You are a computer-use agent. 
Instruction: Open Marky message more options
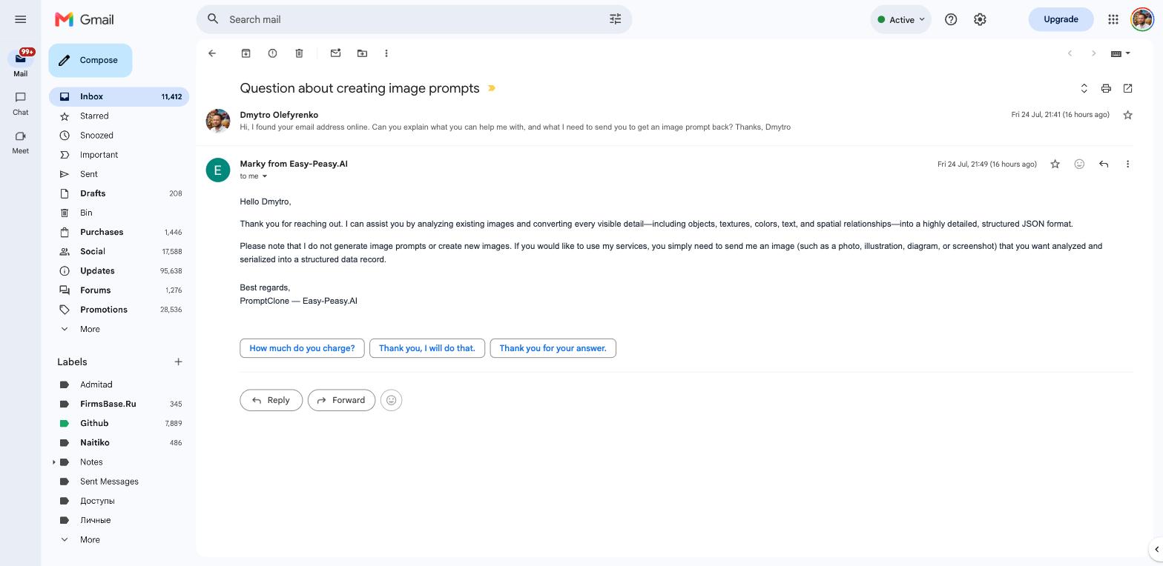[1127, 164]
